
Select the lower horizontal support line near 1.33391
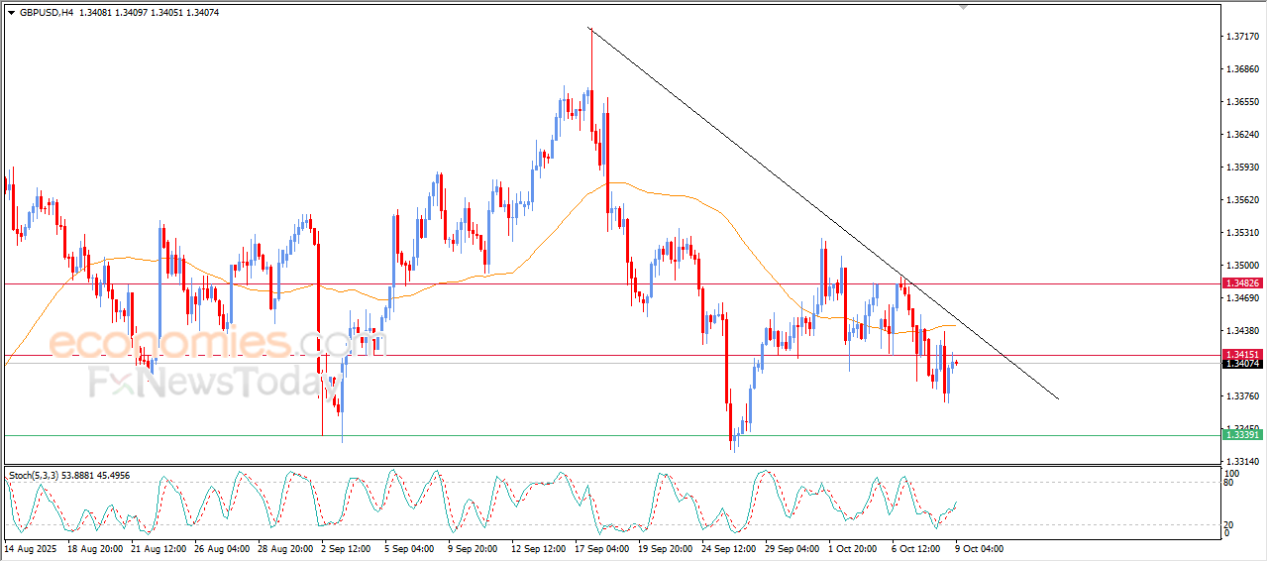[610, 435]
